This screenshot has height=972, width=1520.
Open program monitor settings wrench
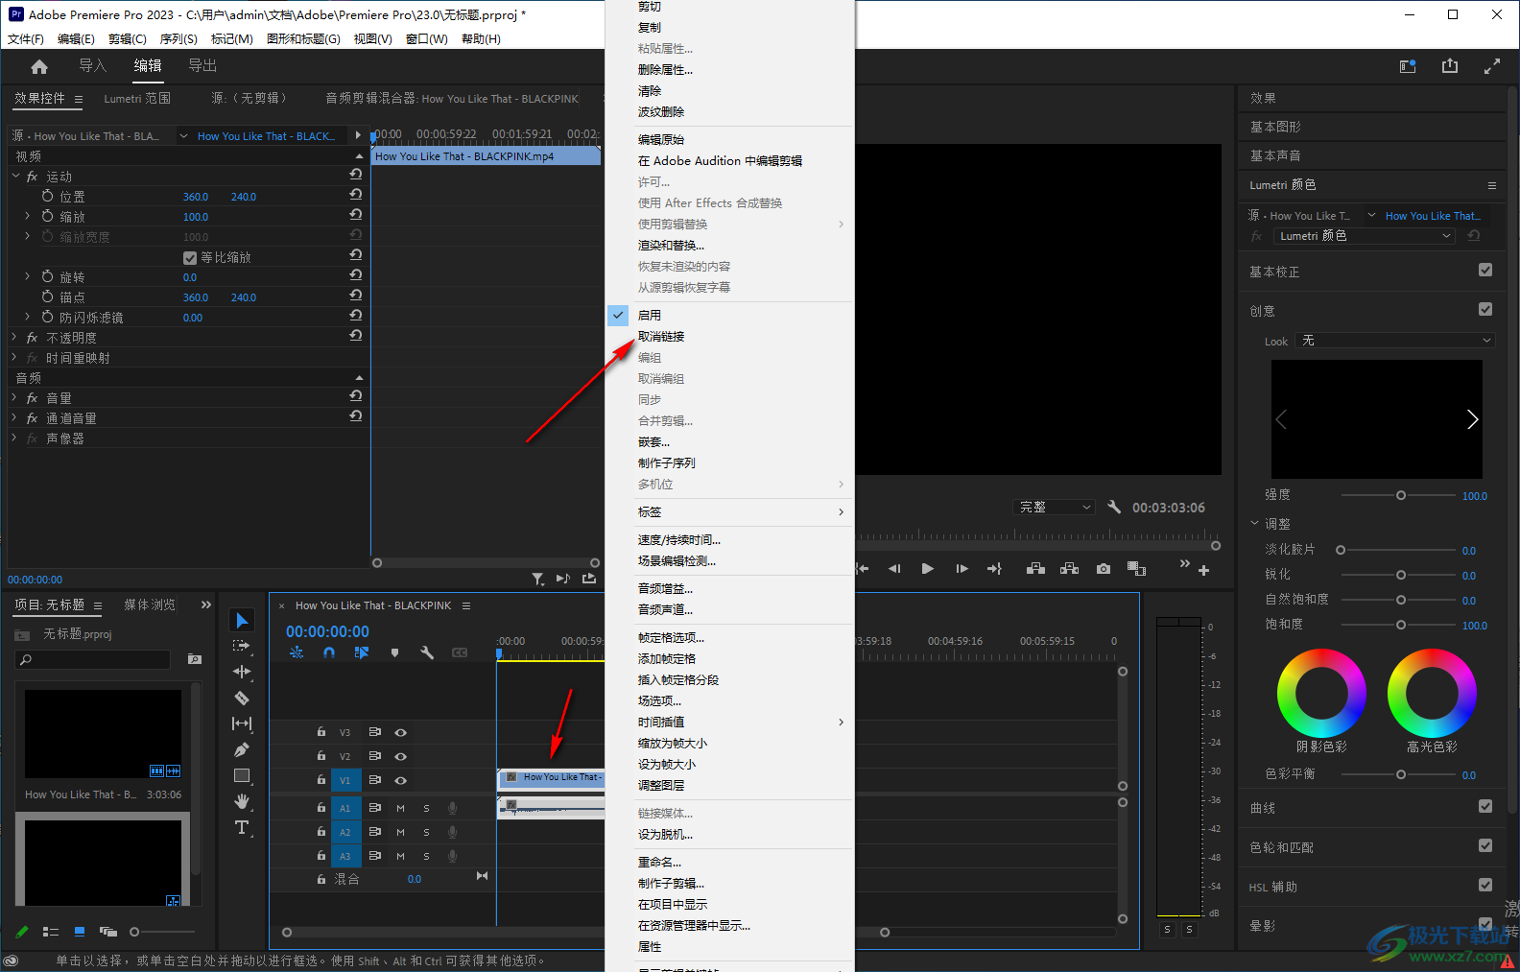[1114, 507]
